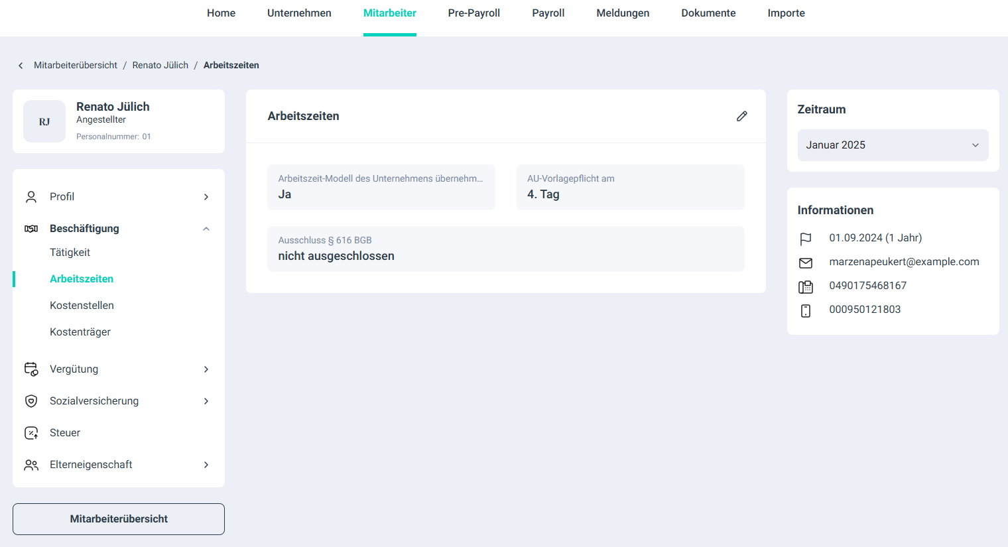Follow the Renato Jülich breadcrumb link
The height and width of the screenshot is (547, 1008).
160,66
